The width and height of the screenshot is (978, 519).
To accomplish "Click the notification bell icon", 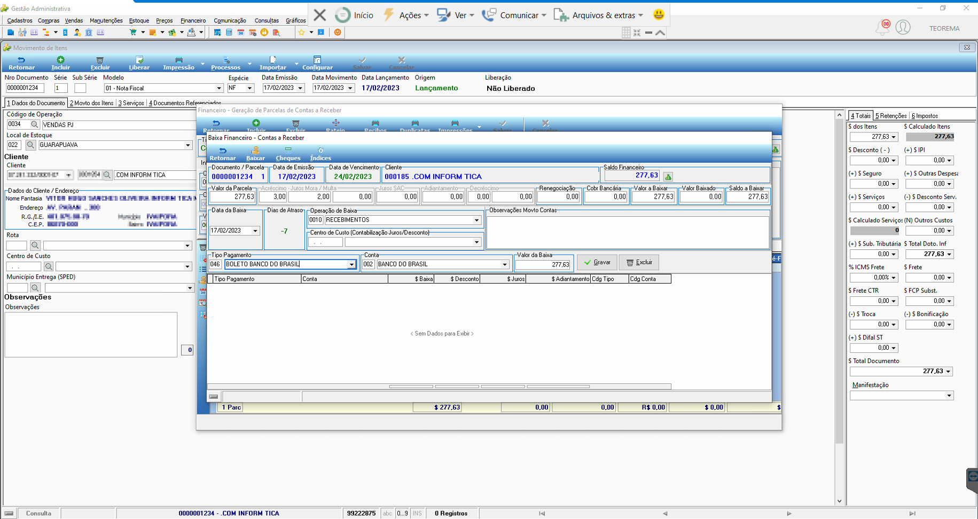I will (x=882, y=28).
